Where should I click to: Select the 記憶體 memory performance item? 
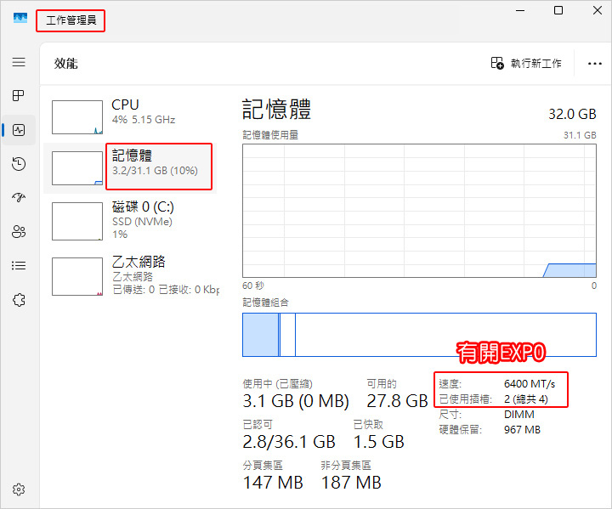(x=129, y=168)
